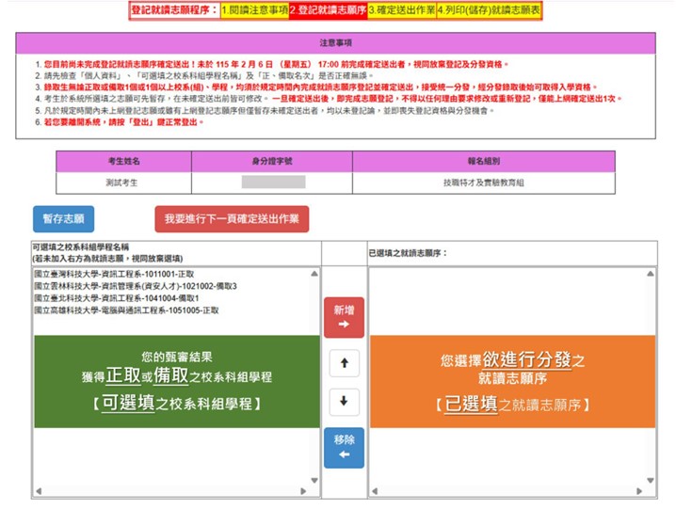Select 國立雲林科技大學-資訊管理系 備取3 entry
This screenshot has height=509, width=676.
pyautogui.click(x=135, y=285)
